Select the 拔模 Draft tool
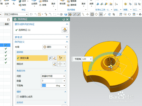 43,5
